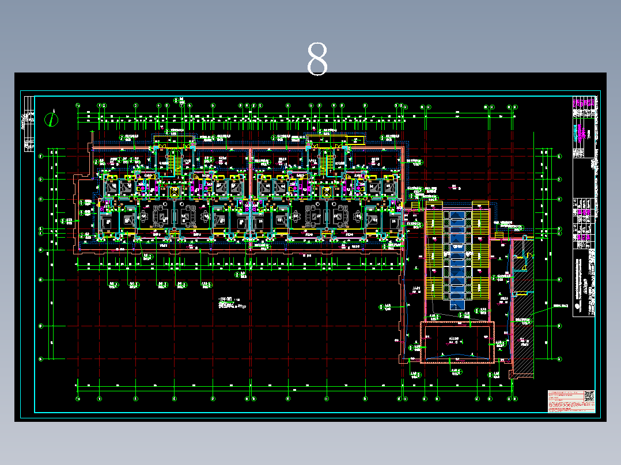Click the white revision table beside the north arrow
The image size is (621, 465).
click(29, 124)
